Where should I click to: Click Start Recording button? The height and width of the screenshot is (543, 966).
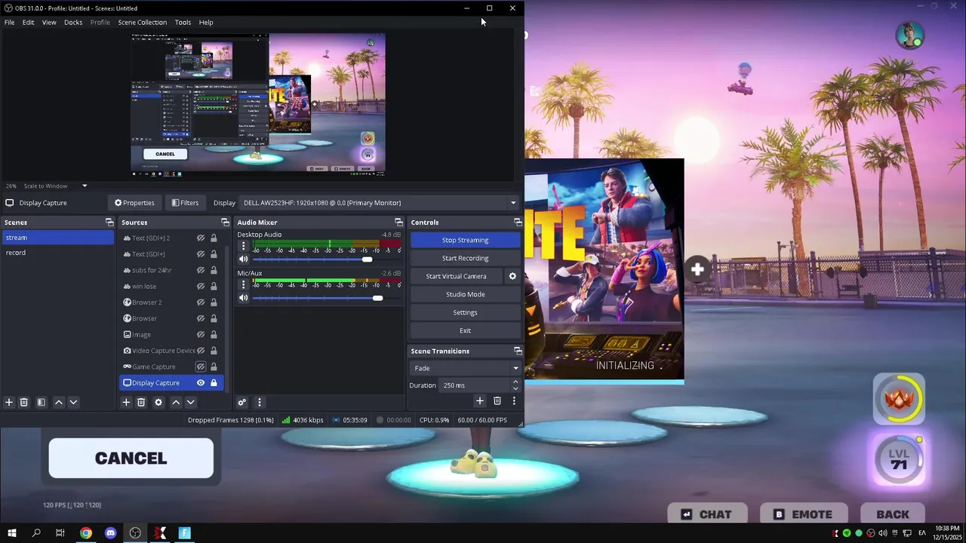[x=465, y=258]
